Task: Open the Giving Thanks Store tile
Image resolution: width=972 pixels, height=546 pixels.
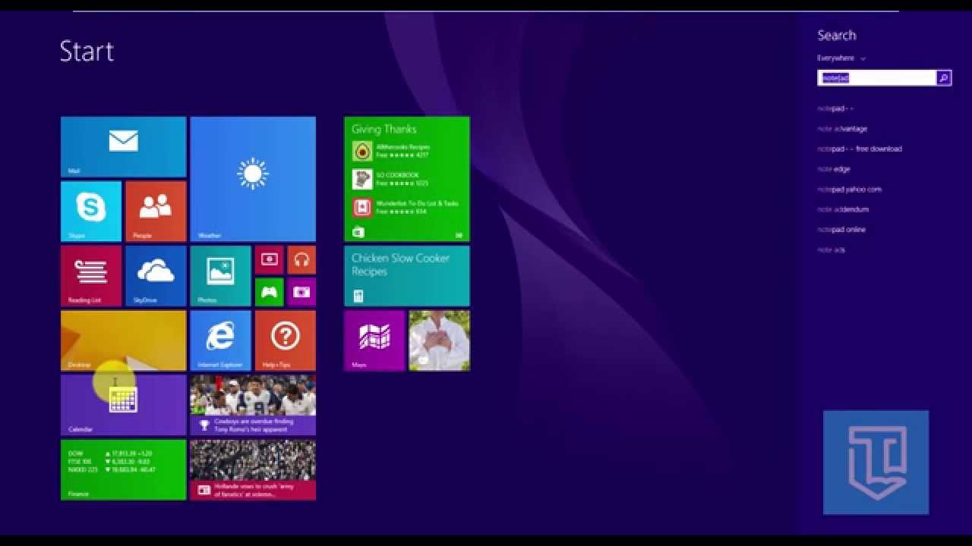Action: [407, 179]
